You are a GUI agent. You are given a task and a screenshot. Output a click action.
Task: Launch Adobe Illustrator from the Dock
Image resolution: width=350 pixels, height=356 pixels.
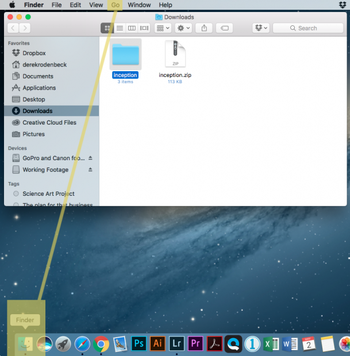point(157,343)
